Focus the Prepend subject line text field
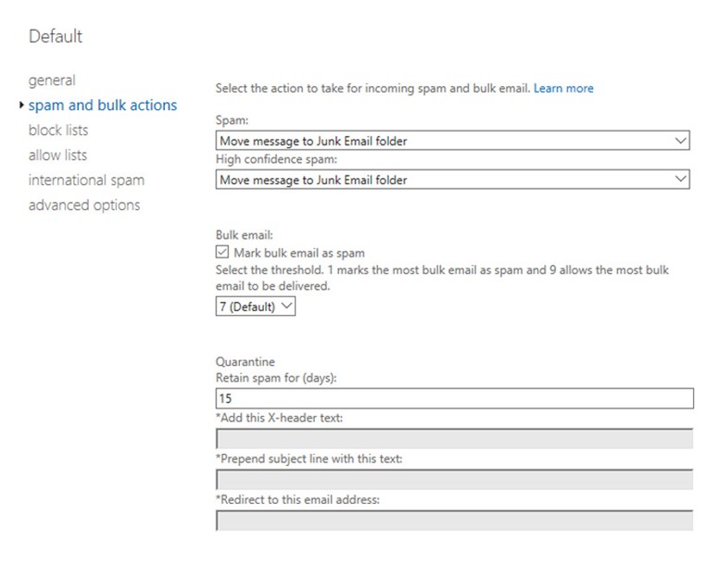The height and width of the screenshot is (577, 719). point(454,480)
